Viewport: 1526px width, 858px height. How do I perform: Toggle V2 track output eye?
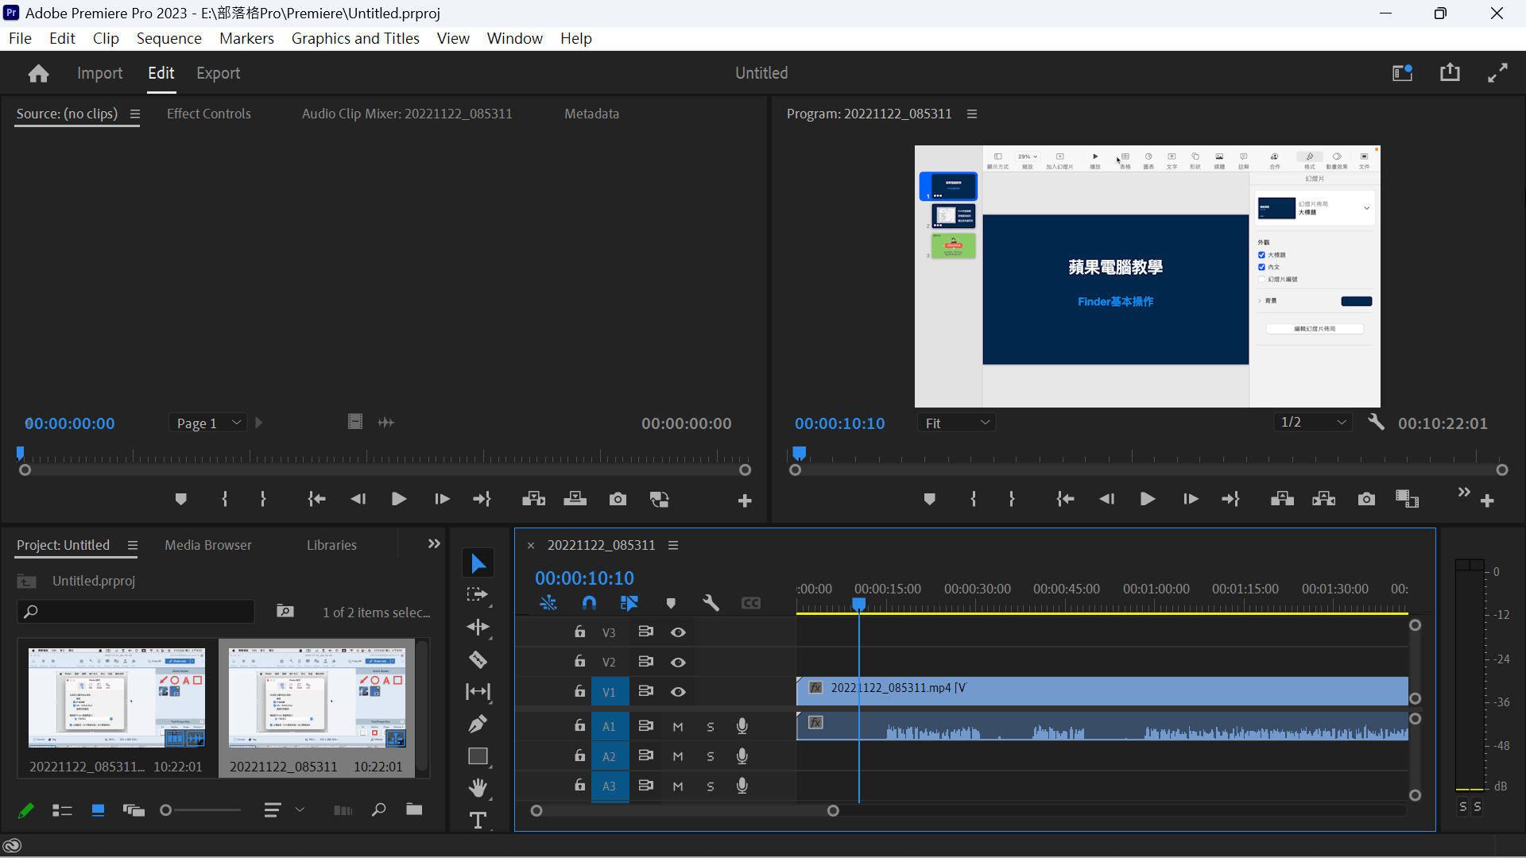678,663
